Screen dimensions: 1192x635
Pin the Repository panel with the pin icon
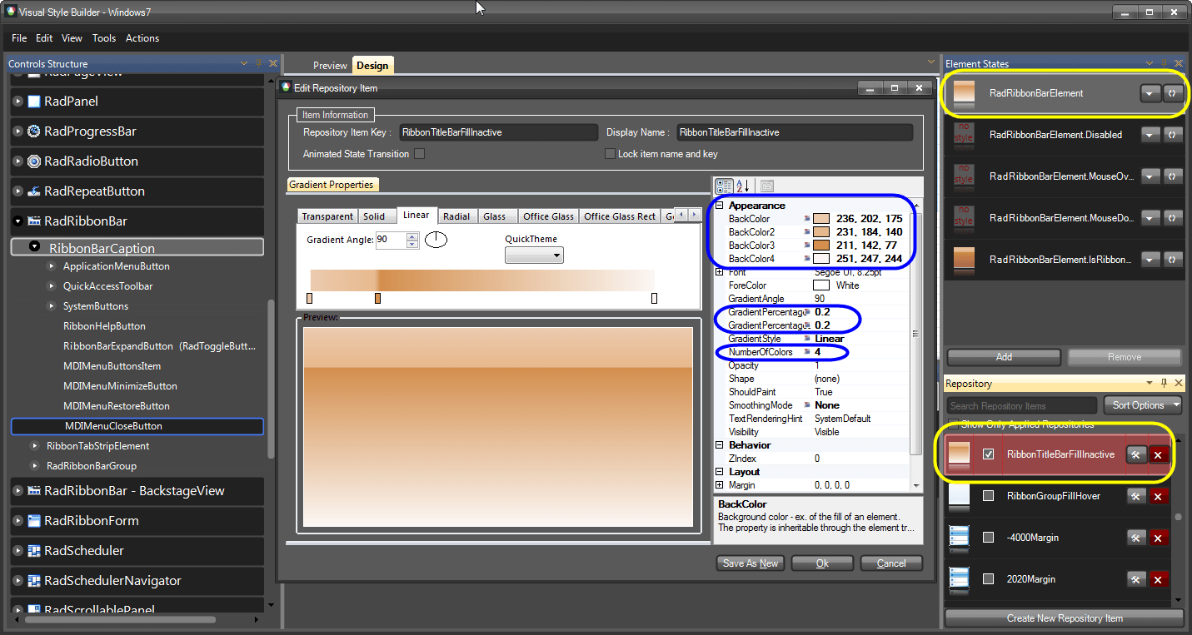(x=1164, y=383)
